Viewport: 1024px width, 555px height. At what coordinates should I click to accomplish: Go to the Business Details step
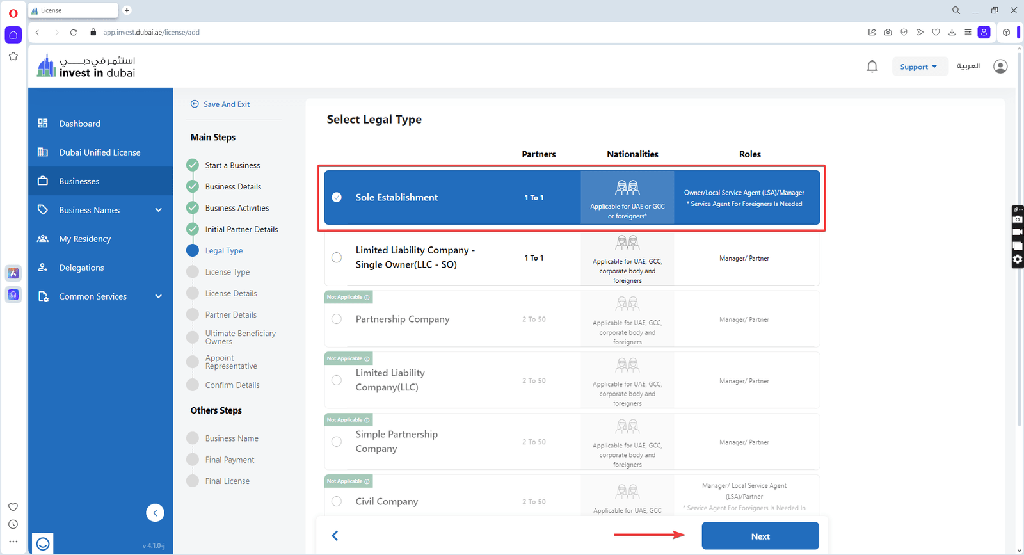[233, 186]
